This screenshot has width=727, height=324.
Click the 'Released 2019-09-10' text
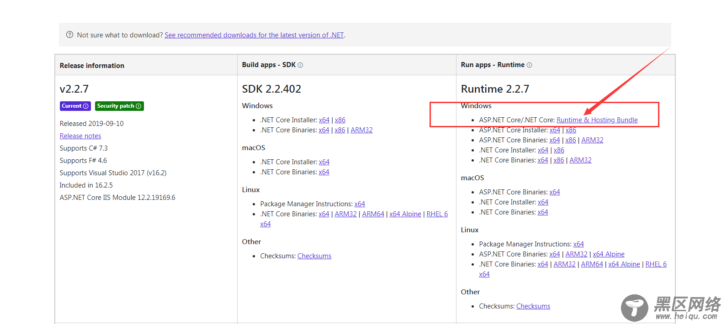(91, 124)
